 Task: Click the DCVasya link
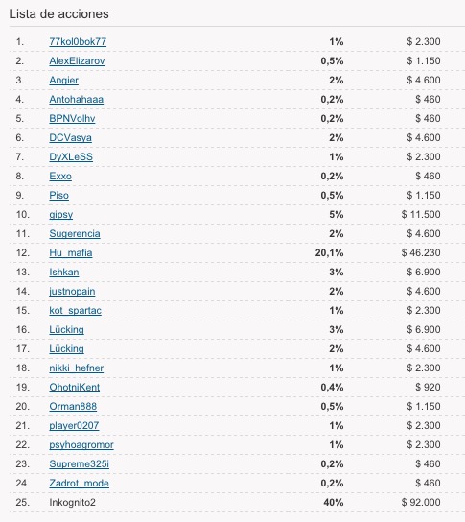point(71,138)
